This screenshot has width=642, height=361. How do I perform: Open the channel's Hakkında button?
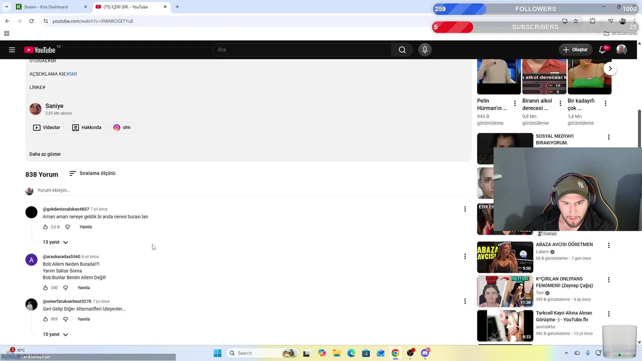[87, 127]
